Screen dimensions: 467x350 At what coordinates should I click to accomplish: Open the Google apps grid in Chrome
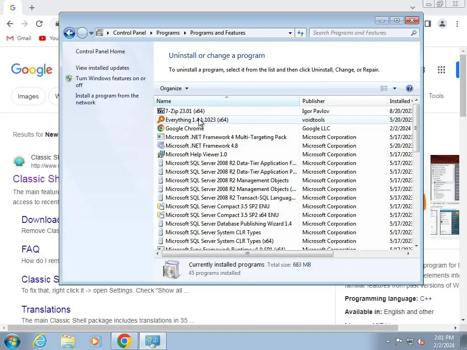441,70
